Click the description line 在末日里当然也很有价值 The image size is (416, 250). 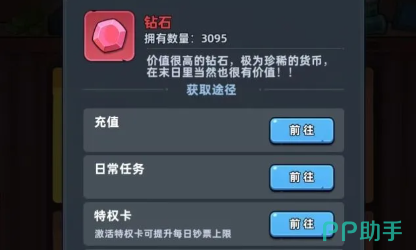[220, 72]
